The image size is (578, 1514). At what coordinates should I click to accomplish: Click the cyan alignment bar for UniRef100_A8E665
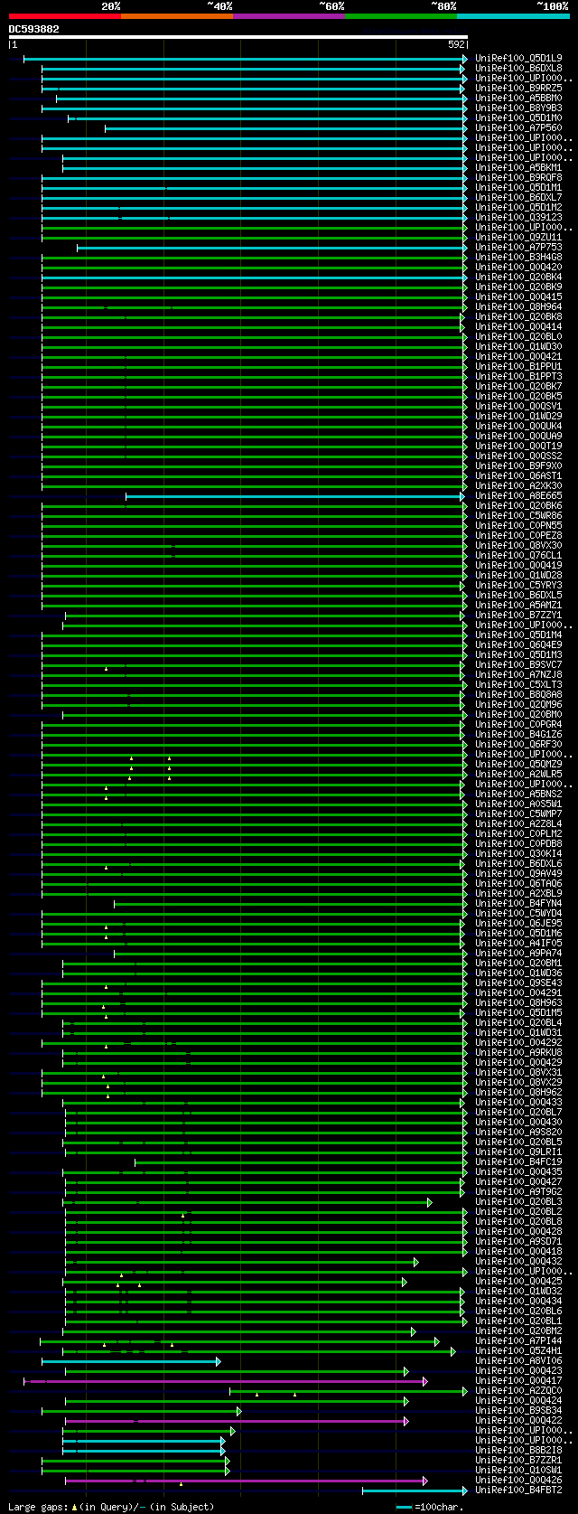click(295, 495)
